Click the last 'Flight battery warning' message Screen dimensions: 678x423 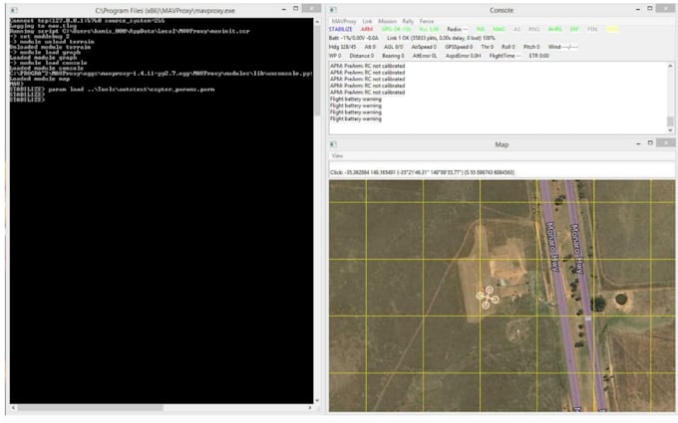[x=355, y=119]
